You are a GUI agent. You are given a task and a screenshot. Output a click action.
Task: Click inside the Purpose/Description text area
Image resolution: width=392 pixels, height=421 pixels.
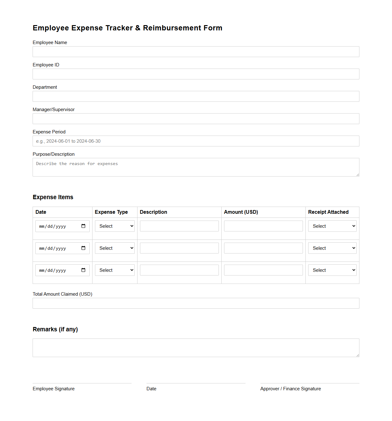(x=196, y=167)
